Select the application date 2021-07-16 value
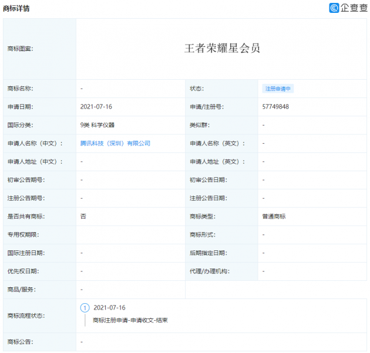370x353 pixels. tap(96, 107)
